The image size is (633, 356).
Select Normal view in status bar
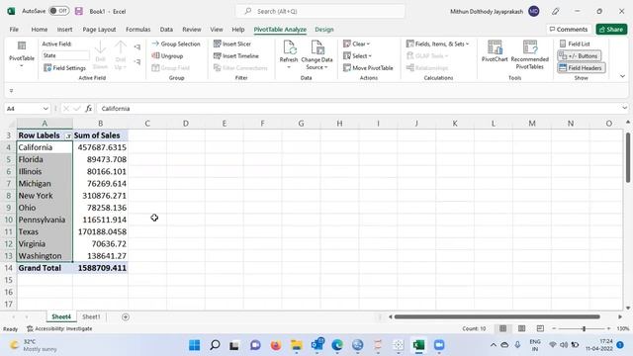pyautogui.click(x=503, y=328)
